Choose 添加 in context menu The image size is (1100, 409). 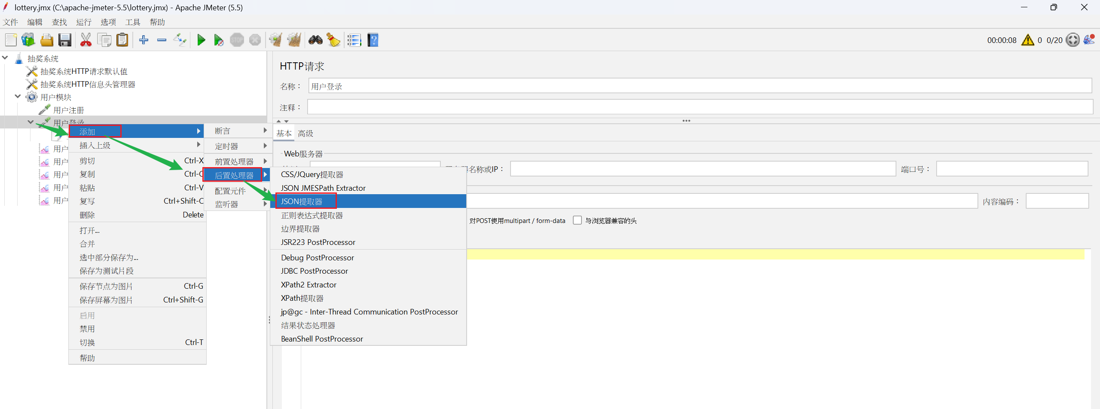[x=136, y=131]
